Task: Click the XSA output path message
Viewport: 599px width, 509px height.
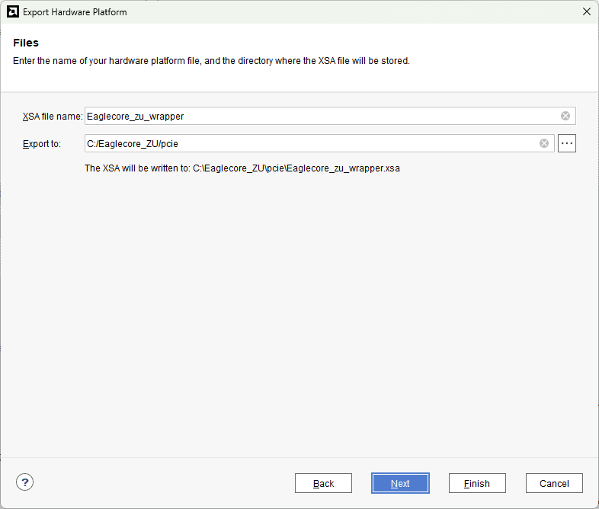Action: coord(242,168)
